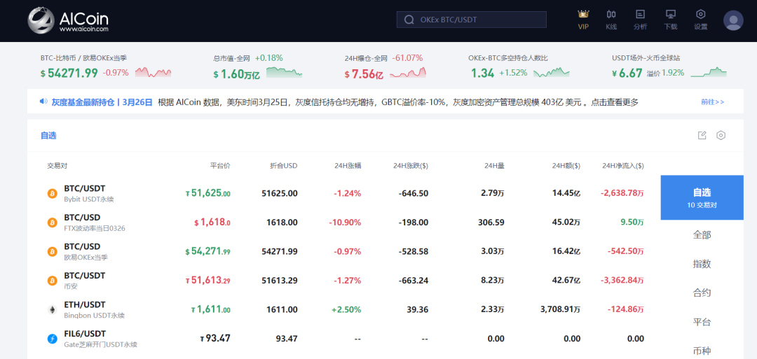Click the search magnifier icon

pyautogui.click(x=409, y=20)
